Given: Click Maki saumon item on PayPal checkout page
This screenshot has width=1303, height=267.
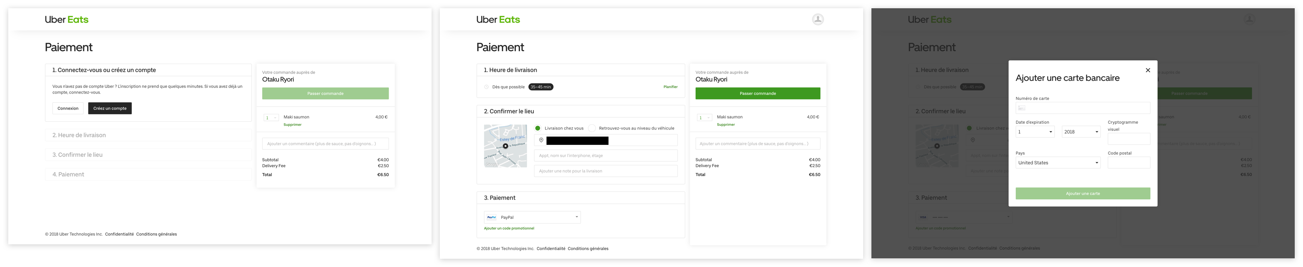Looking at the screenshot, I should click(730, 117).
